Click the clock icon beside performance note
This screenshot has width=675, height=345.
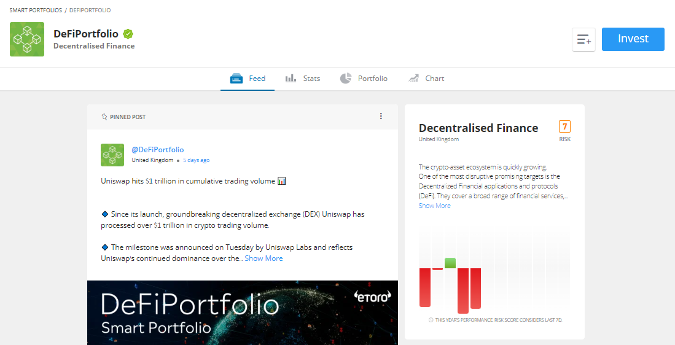pos(431,320)
